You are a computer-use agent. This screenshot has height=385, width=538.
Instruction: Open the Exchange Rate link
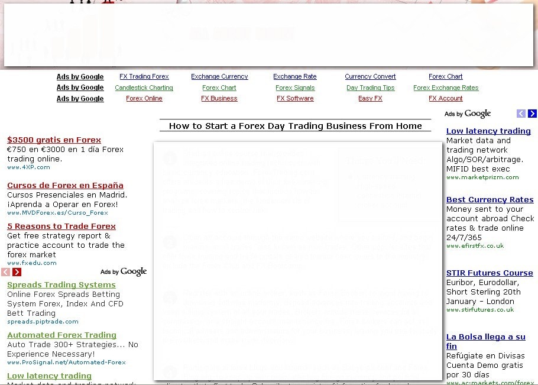[x=295, y=76]
